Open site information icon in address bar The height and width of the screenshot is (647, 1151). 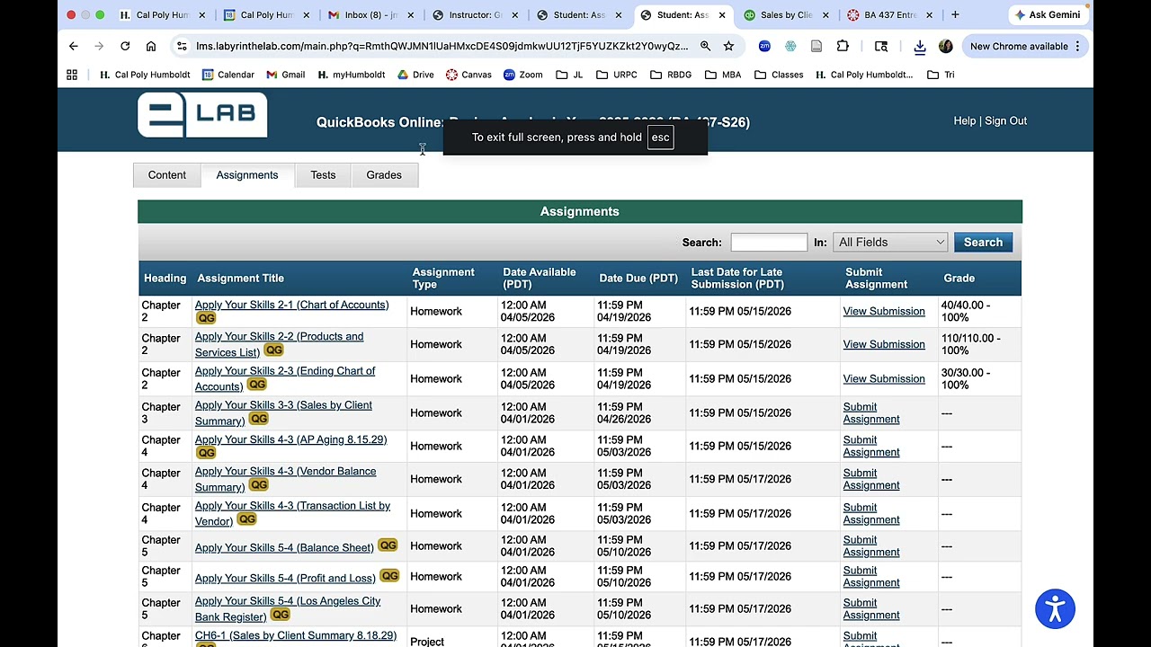(x=182, y=46)
